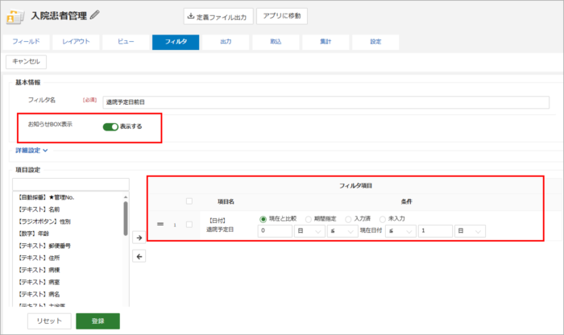This screenshot has width=564, height=335.
Task: Select 【テキスト】住所 in the list
Action: (x=39, y=258)
